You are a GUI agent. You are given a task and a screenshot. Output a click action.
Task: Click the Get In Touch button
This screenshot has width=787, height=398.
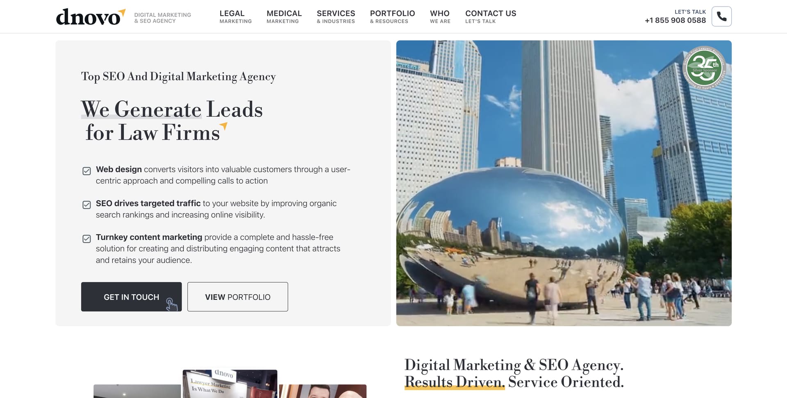(131, 297)
